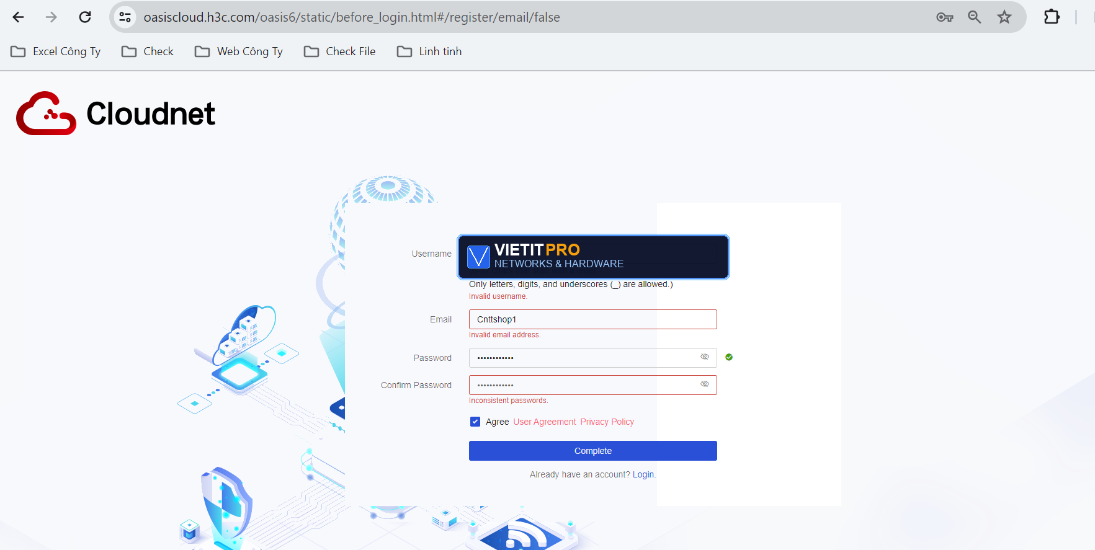Image resolution: width=1095 pixels, height=550 pixels.
Task: Click the 'Invalid email address.' error message
Action: [505, 335]
